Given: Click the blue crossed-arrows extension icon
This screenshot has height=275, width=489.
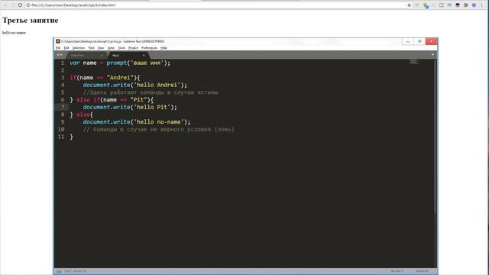Looking at the screenshot, I should (449, 5).
